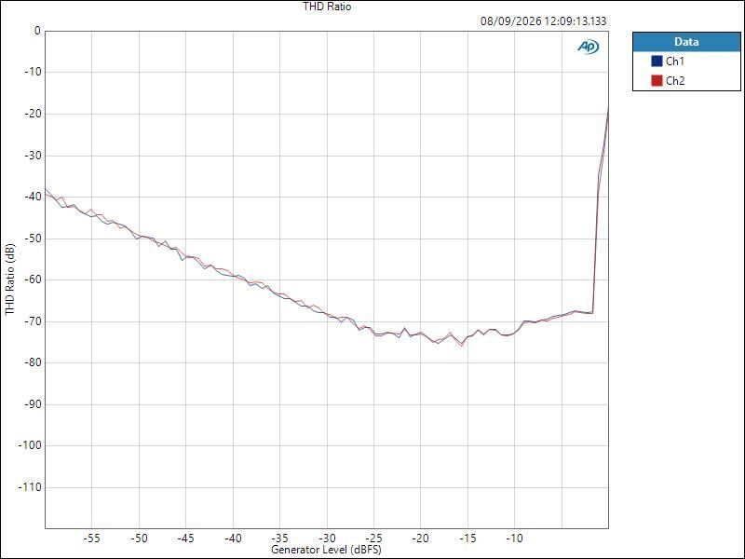Click the THD Ratio (dB) axis label
This screenshot has height=559, width=745.
(10, 279)
